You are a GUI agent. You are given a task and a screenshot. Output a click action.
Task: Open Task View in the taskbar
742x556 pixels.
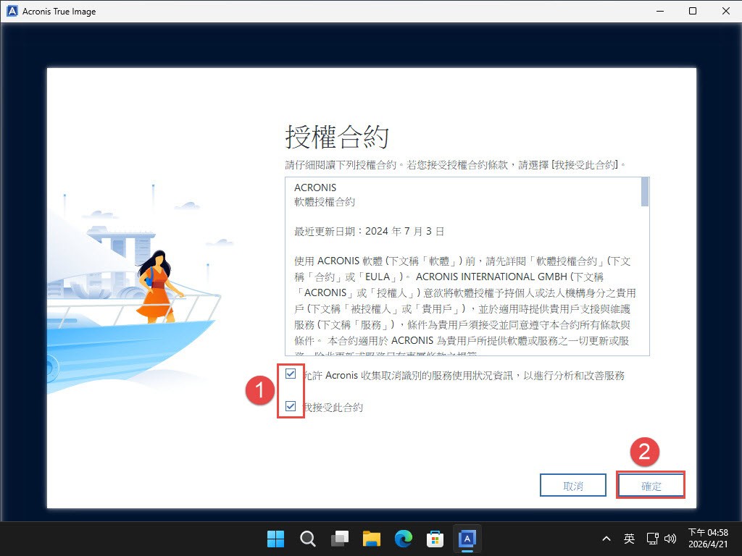[340, 539]
